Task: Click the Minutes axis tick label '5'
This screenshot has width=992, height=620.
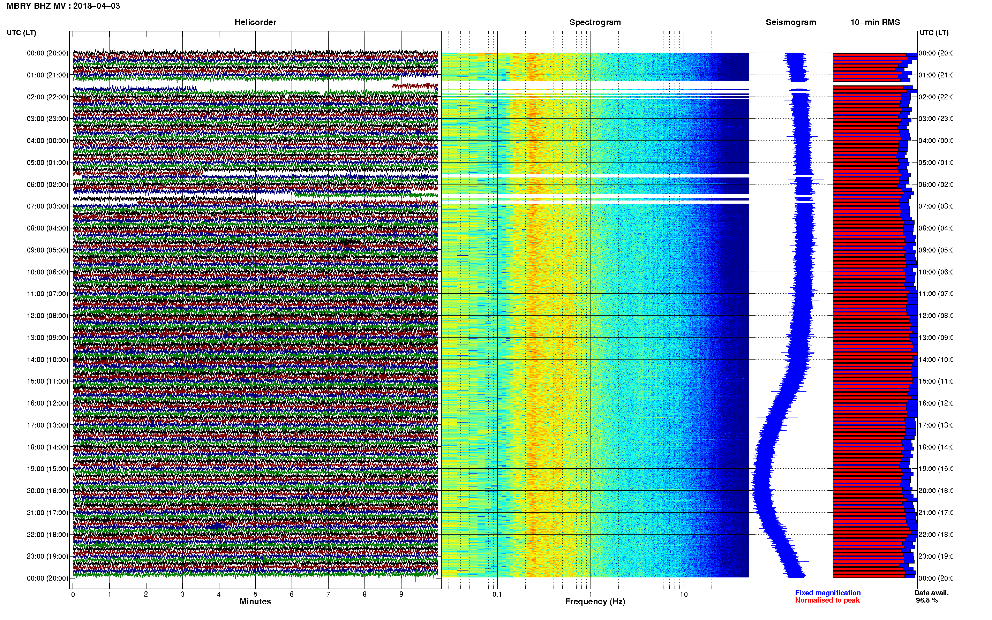Action: point(255,595)
